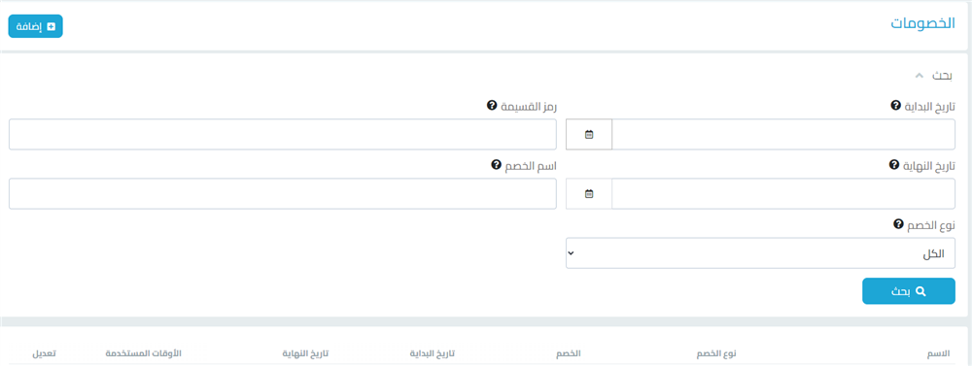Click the help icon beside اسم الخصم
Image resolution: width=972 pixels, height=366 pixels.
point(496,165)
